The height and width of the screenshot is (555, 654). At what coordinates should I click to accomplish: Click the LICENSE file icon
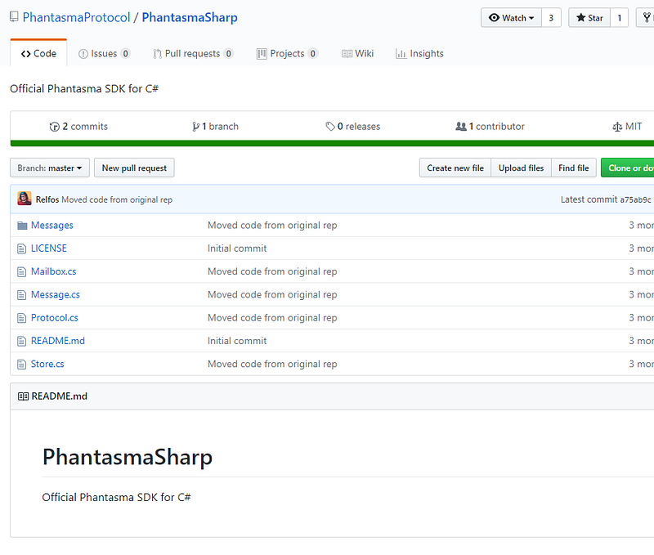pos(22,249)
